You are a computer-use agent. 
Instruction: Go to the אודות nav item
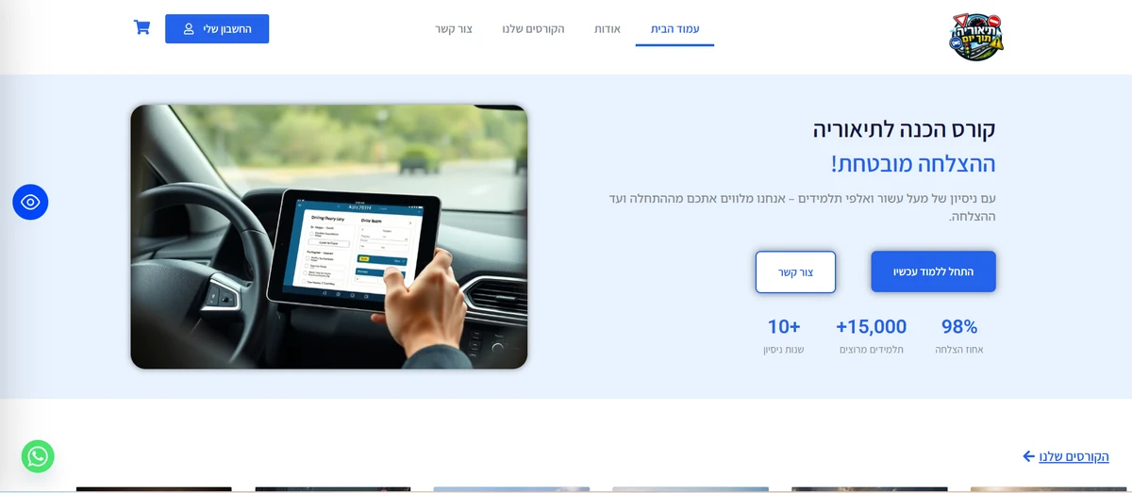point(607,29)
